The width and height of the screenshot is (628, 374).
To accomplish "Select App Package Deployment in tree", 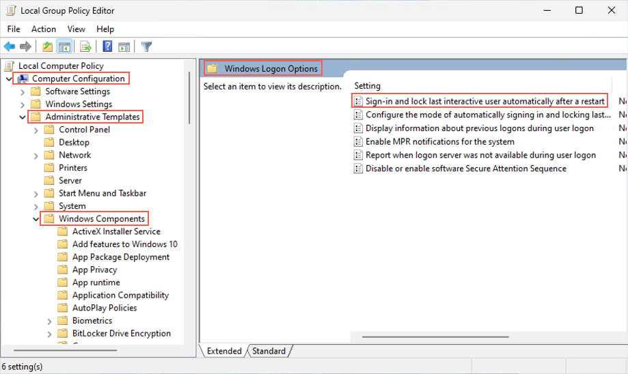I will pyautogui.click(x=120, y=257).
